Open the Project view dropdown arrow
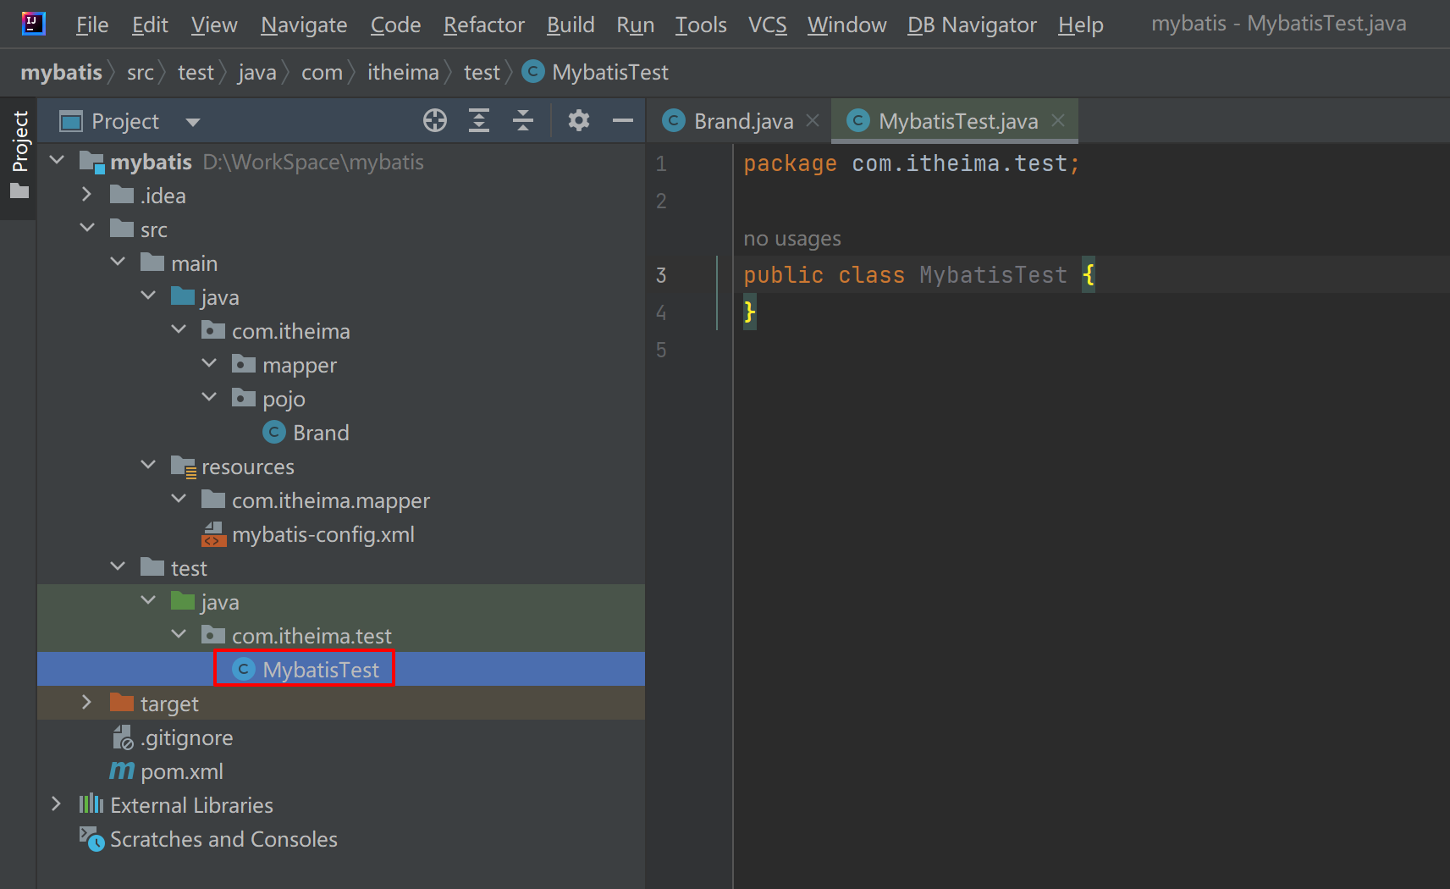Viewport: 1450px width, 889px height. (193, 122)
